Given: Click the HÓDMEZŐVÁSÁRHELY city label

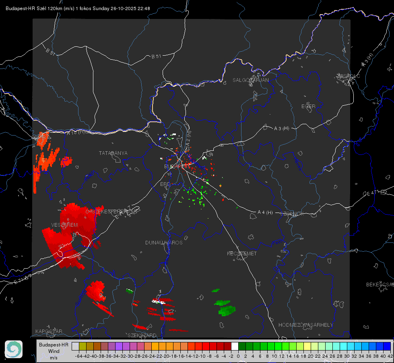Looking at the screenshot, I should (x=306, y=325).
